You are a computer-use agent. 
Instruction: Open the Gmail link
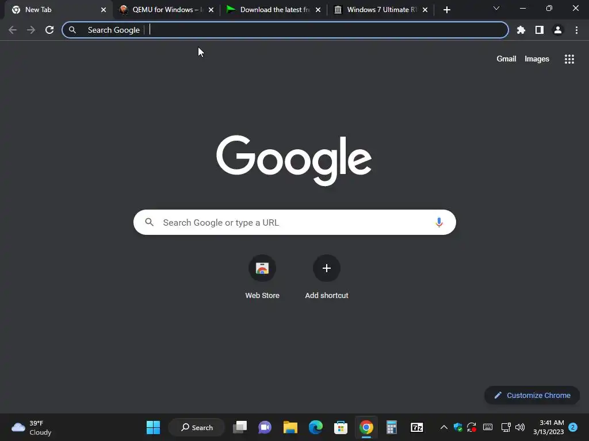[506, 59]
